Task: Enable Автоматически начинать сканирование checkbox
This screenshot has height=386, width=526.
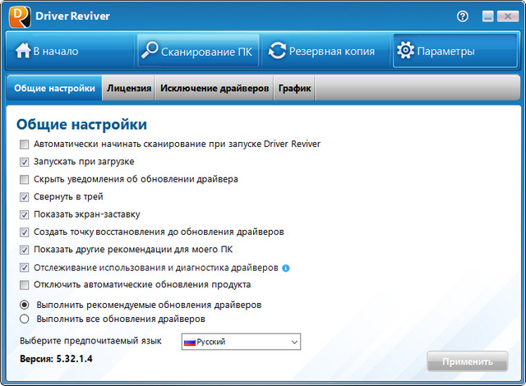Action: 25,144
